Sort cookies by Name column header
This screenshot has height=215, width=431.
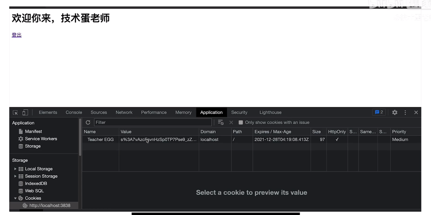coord(100,132)
